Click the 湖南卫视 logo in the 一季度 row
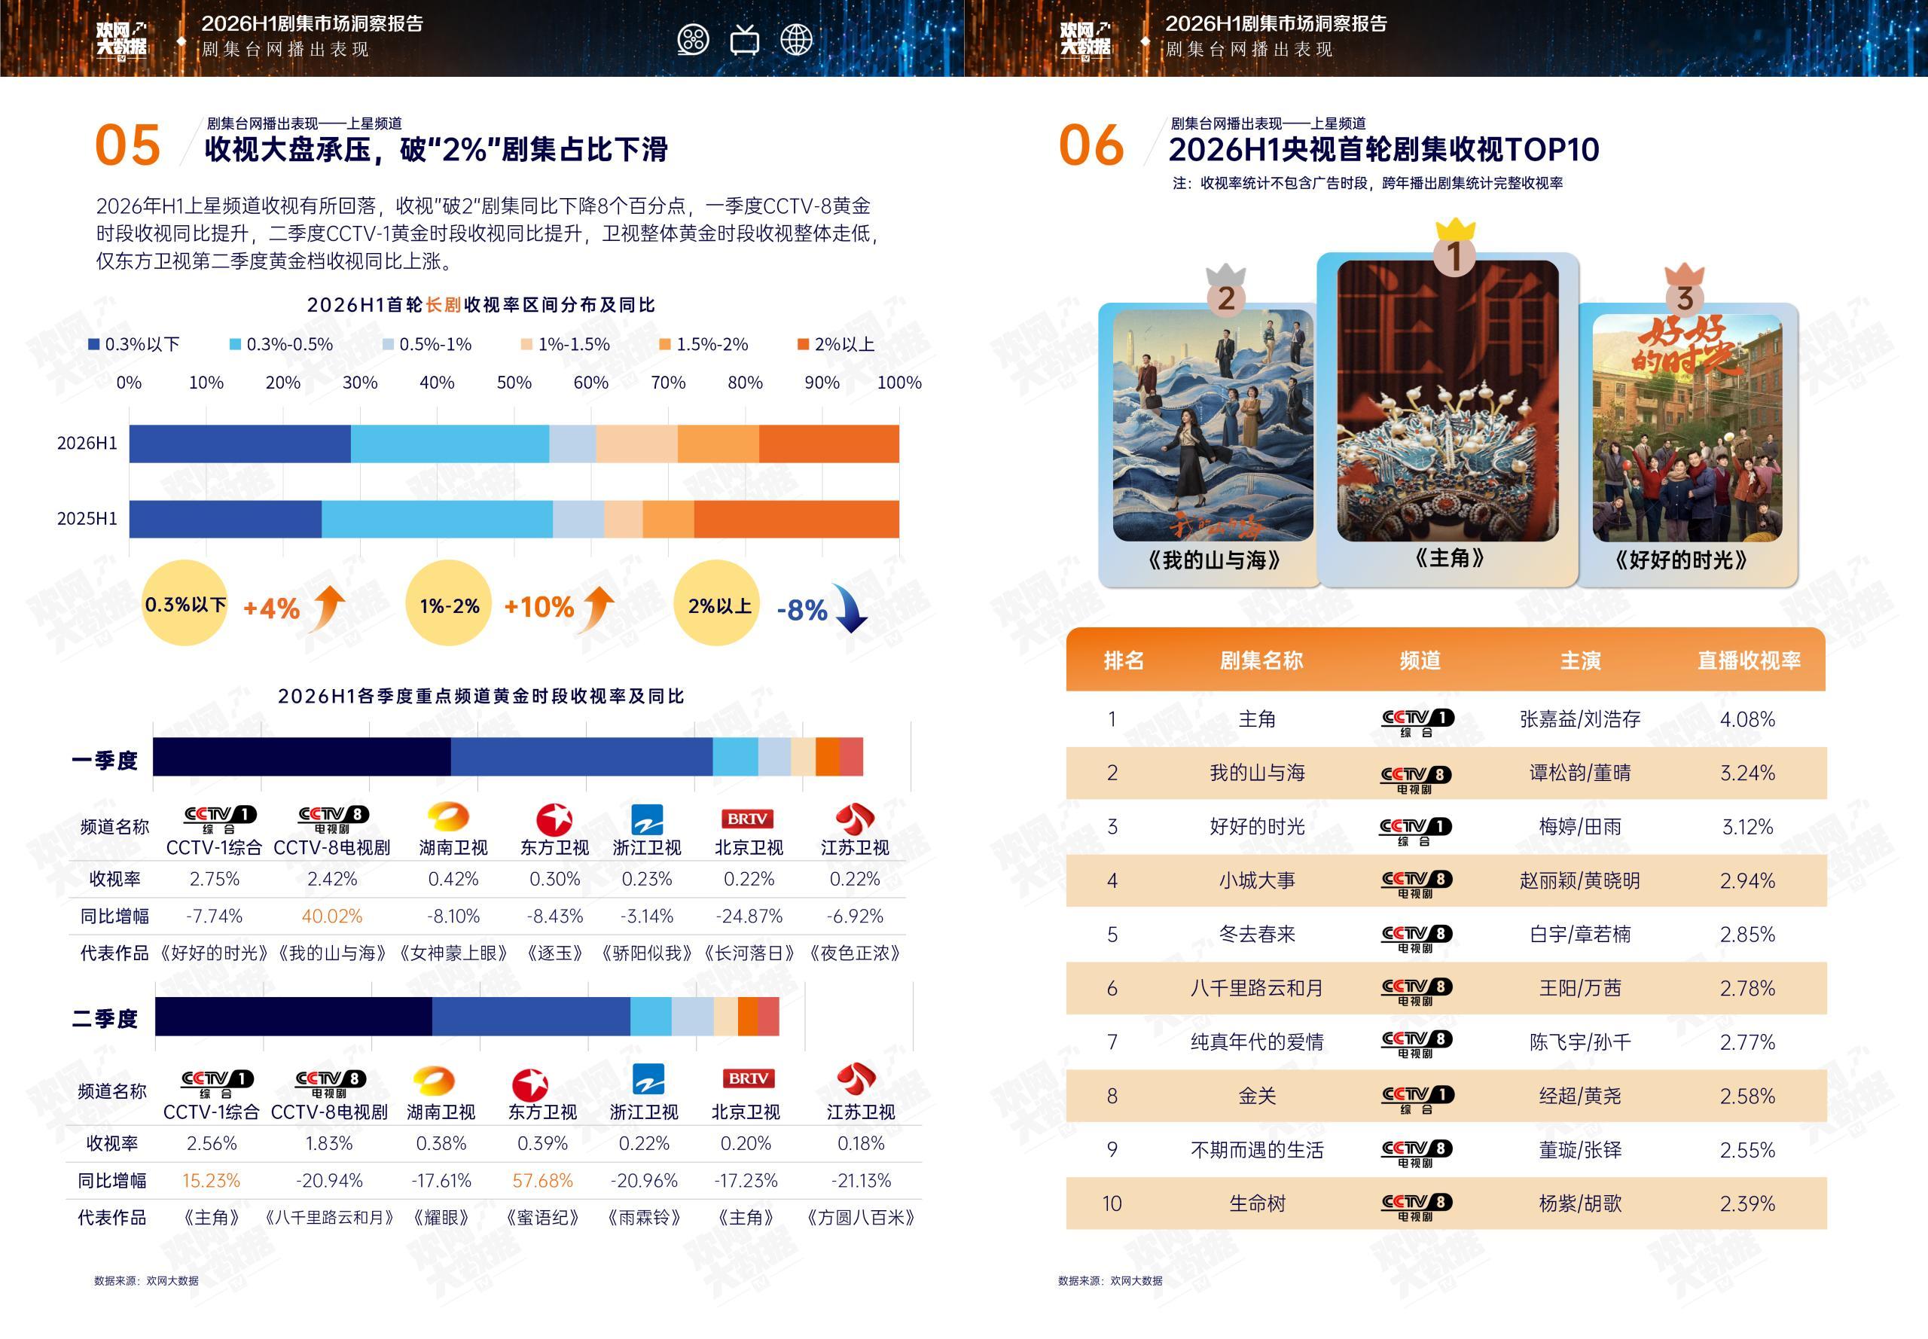 click(448, 817)
